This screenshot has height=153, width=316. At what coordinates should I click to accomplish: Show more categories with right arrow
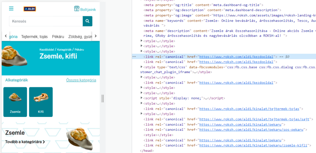96,36
